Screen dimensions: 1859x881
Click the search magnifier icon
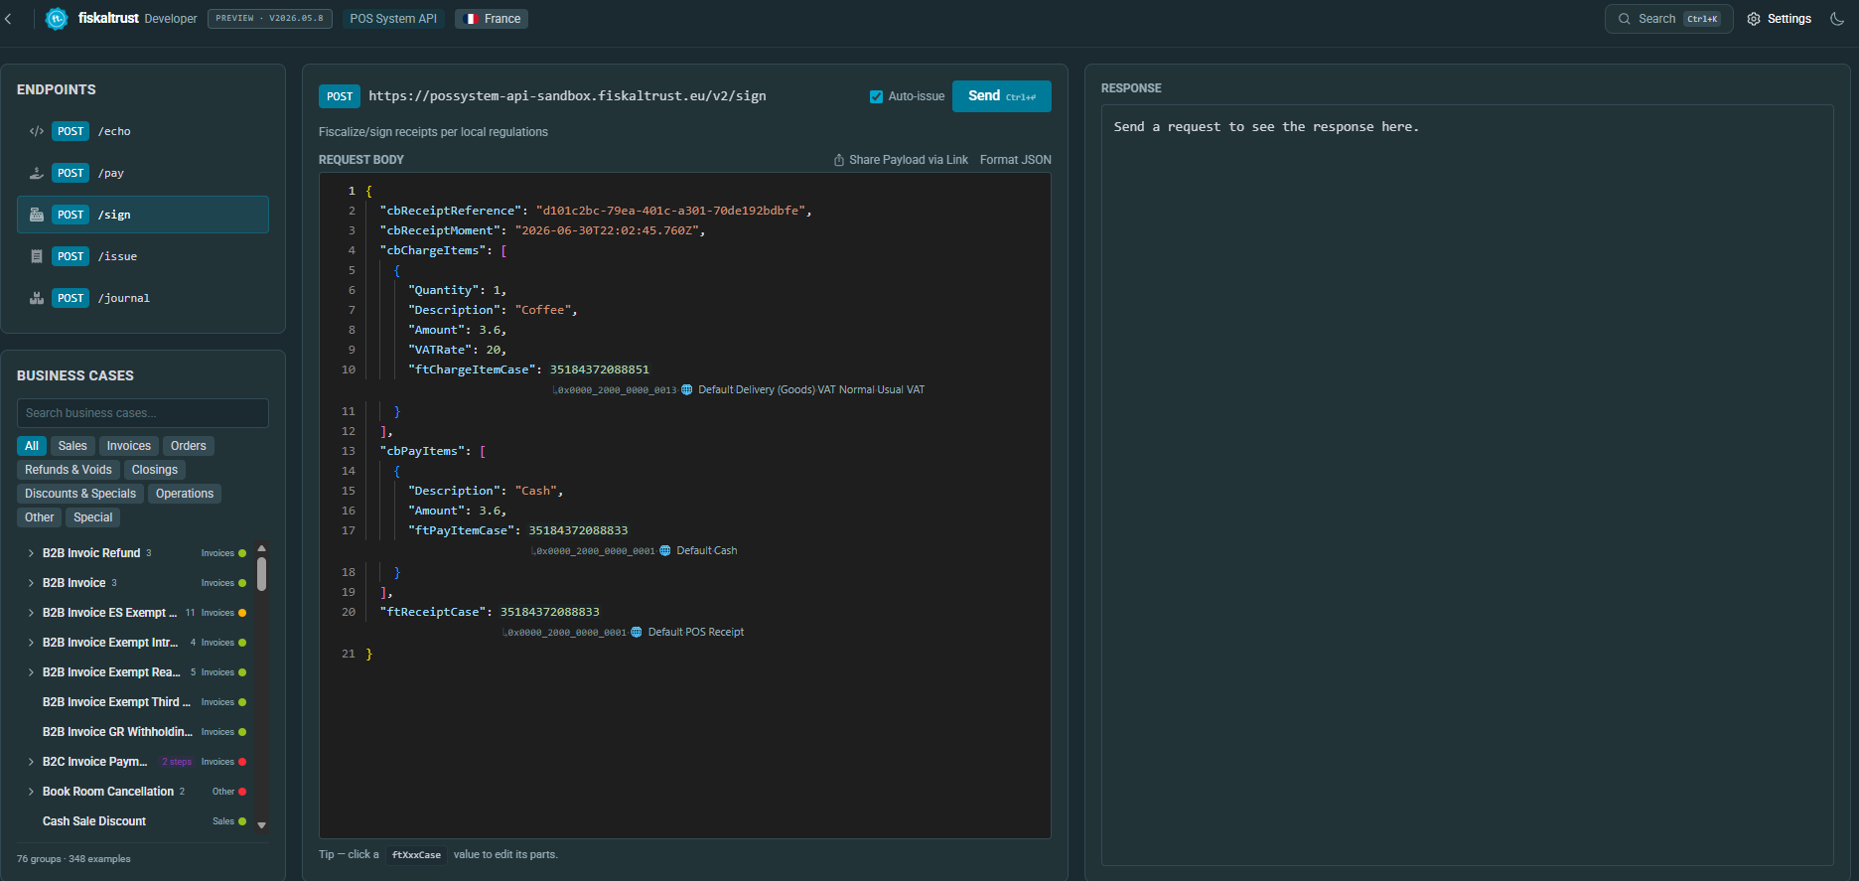point(1625,19)
